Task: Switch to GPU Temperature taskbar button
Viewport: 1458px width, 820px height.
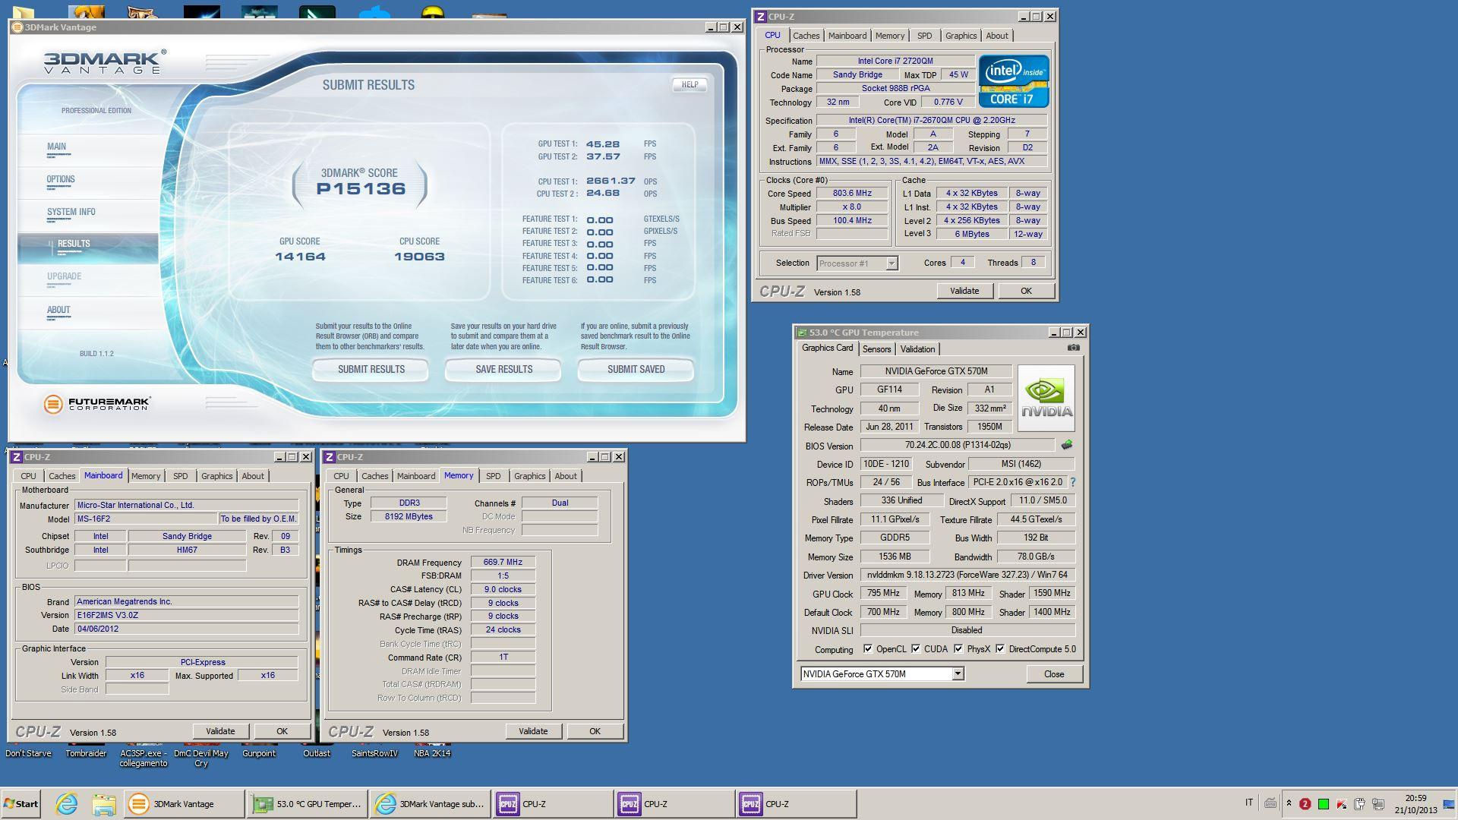Action: [308, 804]
